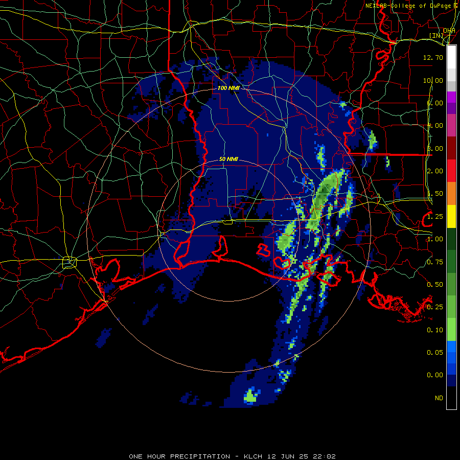
Task: Click the 0.10 legend value
Action: coord(435,330)
